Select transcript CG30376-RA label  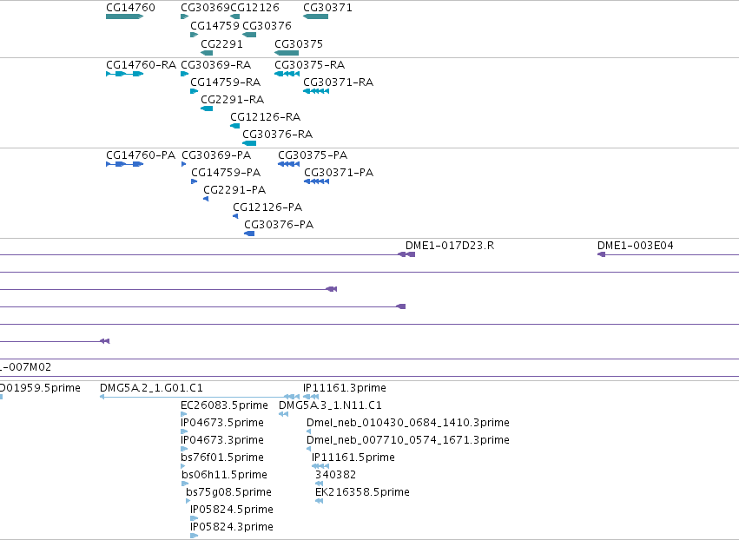pos(278,135)
